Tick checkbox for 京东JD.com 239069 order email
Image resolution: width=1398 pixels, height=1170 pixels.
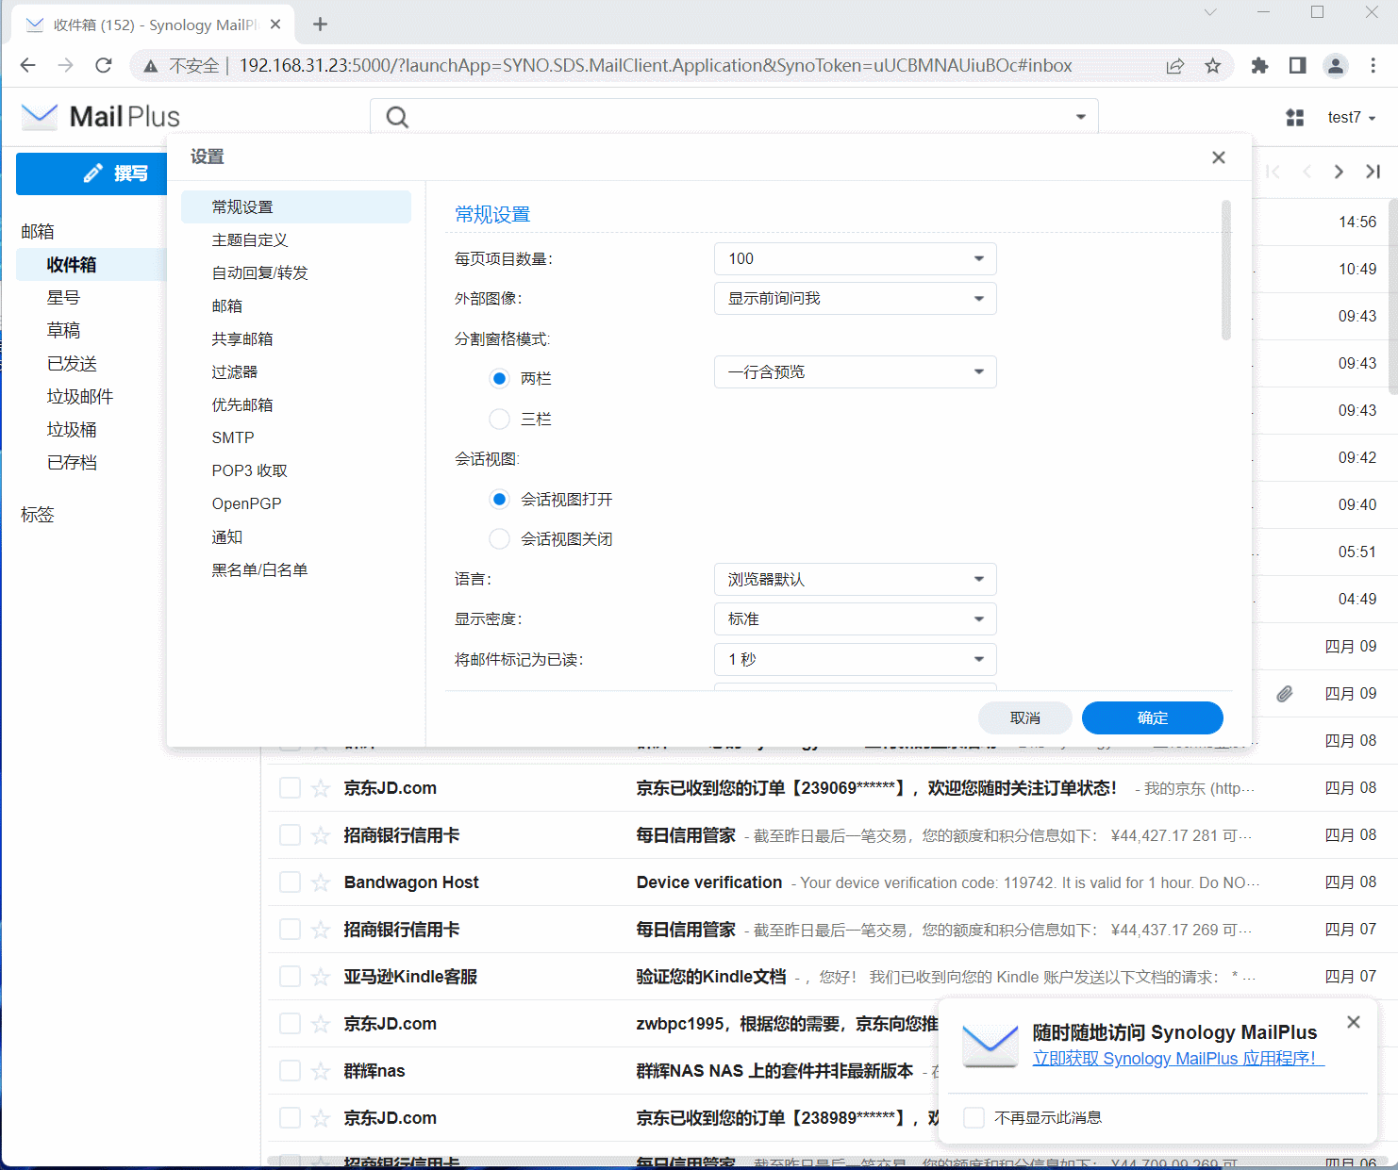click(x=290, y=788)
